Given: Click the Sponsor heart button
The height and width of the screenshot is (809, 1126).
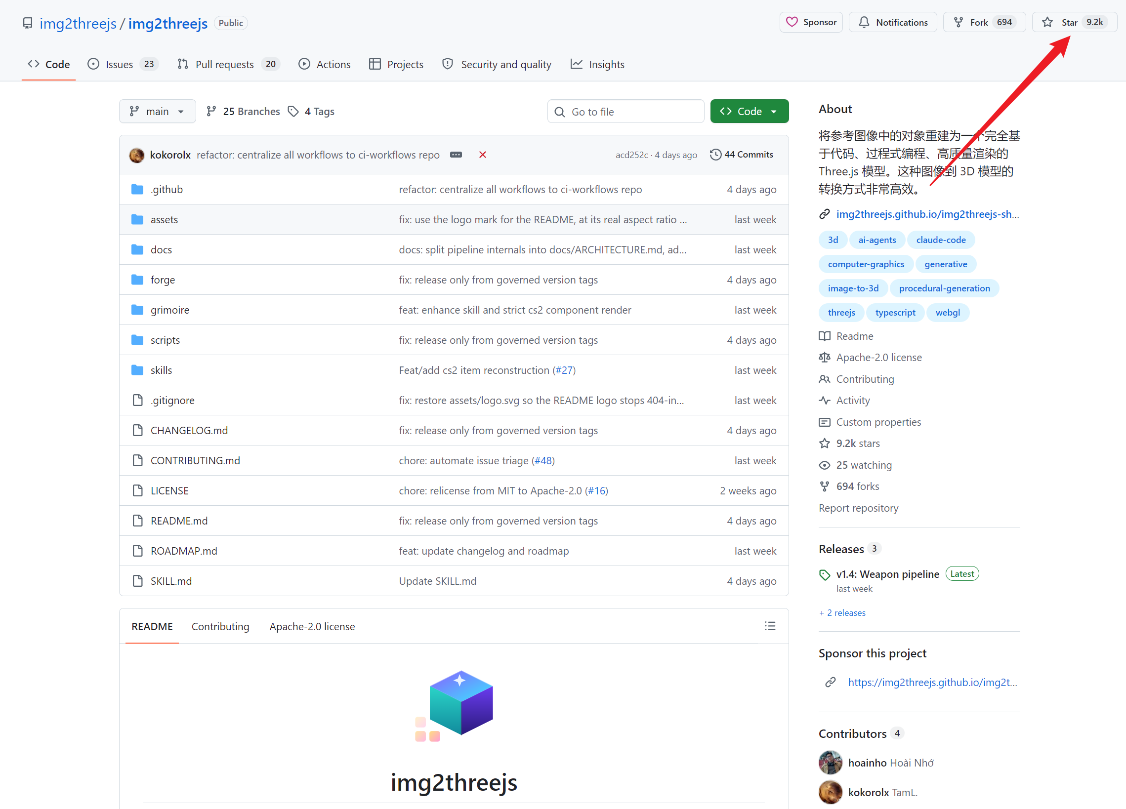Looking at the screenshot, I should pyautogui.click(x=811, y=22).
